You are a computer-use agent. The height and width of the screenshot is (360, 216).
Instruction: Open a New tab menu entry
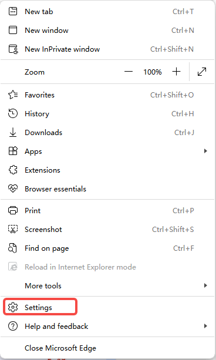coord(108,11)
